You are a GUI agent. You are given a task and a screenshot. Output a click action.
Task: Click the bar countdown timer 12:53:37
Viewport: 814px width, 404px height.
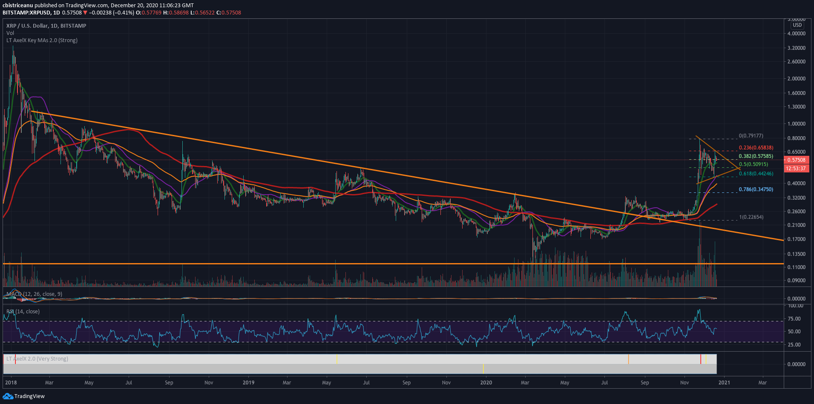[x=796, y=169]
